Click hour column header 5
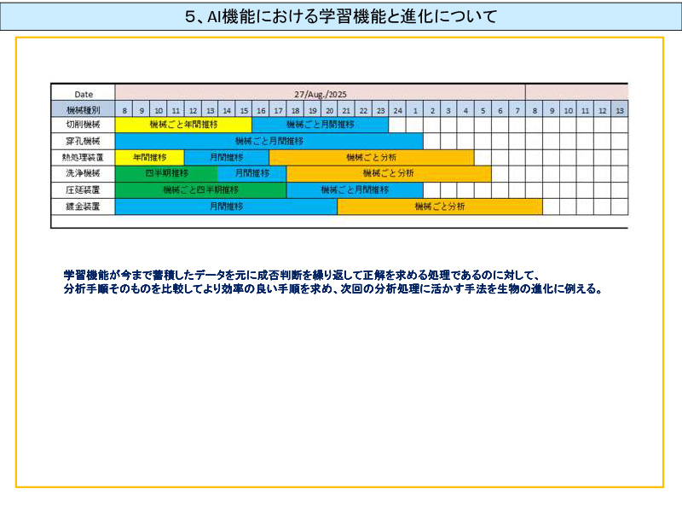682x512 pixels. pyautogui.click(x=483, y=111)
